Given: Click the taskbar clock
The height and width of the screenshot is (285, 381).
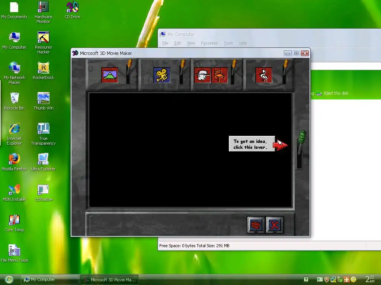Looking at the screenshot, I should click(x=370, y=279).
